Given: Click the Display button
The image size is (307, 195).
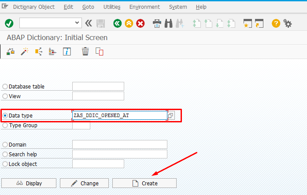Looking at the screenshot, I should [29, 183].
